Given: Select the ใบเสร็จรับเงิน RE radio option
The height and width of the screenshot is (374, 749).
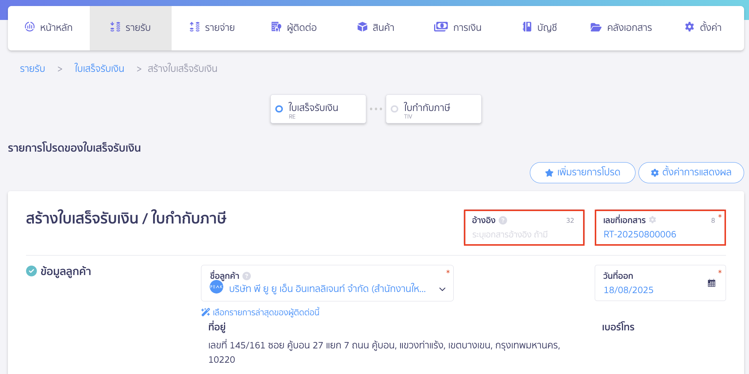Looking at the screenshot, I should click(279, 109).
